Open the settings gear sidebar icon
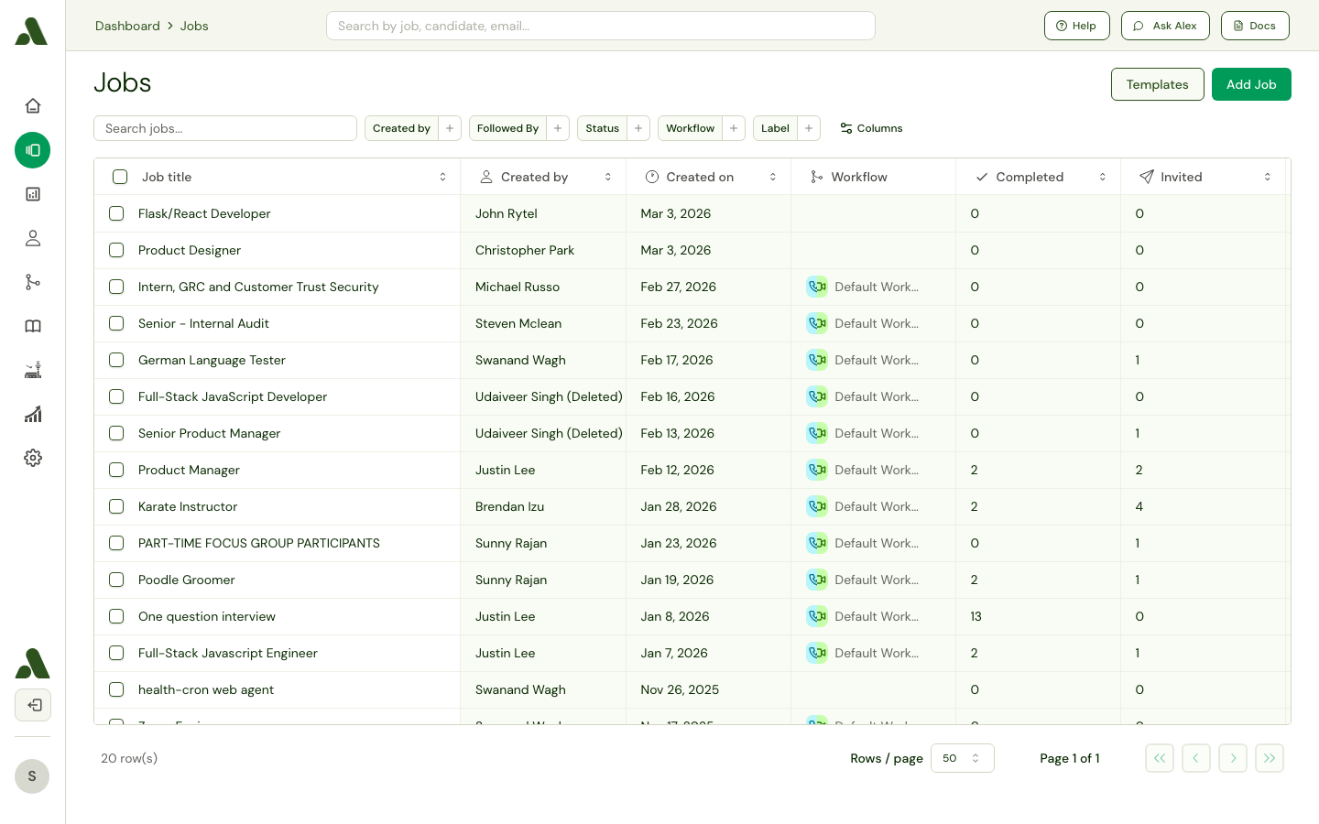This screenshot has height=824, width=1319. click(33, 458)
